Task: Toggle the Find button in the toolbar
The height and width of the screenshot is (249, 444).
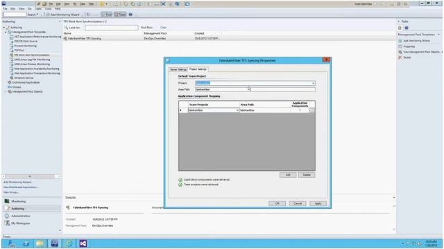Action: [x=107, y=15]
